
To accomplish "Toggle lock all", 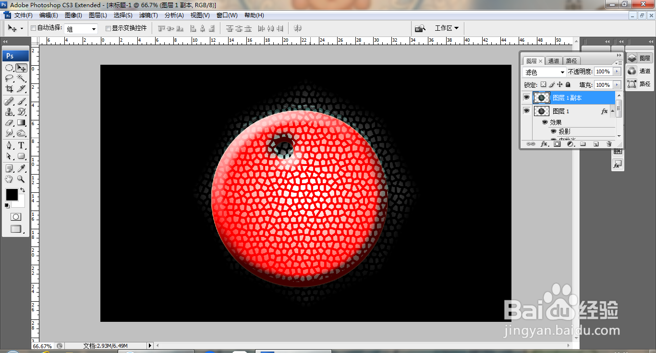I will coord(568,84).
